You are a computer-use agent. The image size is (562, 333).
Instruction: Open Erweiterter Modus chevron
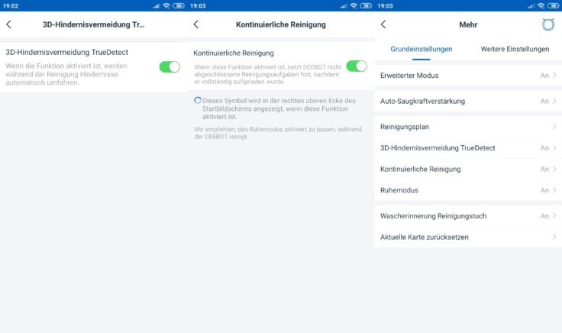554,76
